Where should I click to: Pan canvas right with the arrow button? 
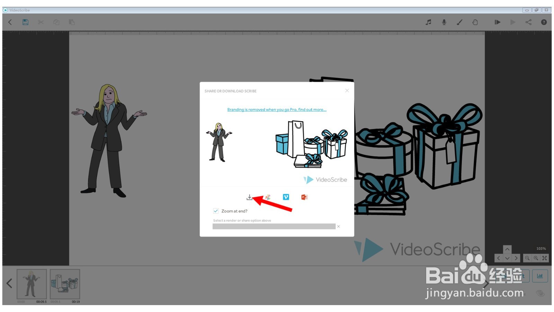pyautogui.click(x=516, y=258)
